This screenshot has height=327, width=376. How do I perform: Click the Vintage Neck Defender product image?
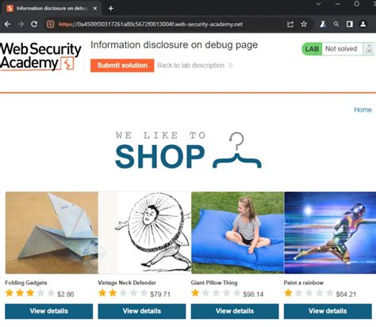pos(144,233)
